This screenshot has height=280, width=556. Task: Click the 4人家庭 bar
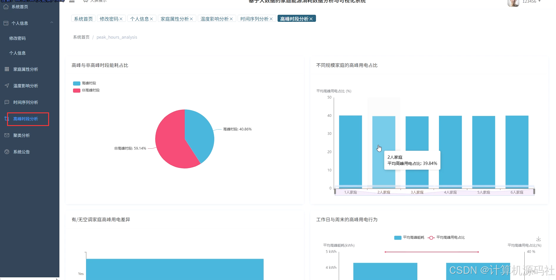coord(450,152)
